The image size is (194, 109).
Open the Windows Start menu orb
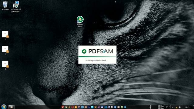(x=4, y=107)
